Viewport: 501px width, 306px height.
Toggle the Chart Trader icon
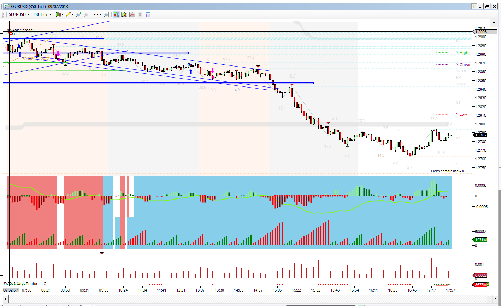click(116, 14)
